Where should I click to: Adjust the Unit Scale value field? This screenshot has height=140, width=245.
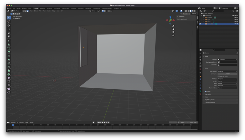tap(228, 74)
